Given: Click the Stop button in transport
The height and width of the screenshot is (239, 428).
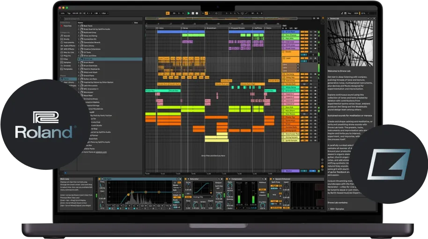Looking at the screenshot, I should click(x=192, y=14).
